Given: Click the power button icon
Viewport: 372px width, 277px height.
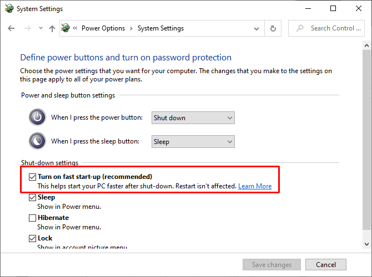Looking at the screenshot, I should tap(38, 117).
